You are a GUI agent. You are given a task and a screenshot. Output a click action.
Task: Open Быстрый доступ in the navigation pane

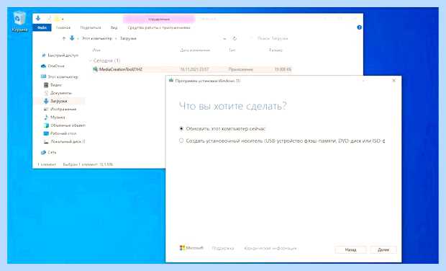[63, 55]
